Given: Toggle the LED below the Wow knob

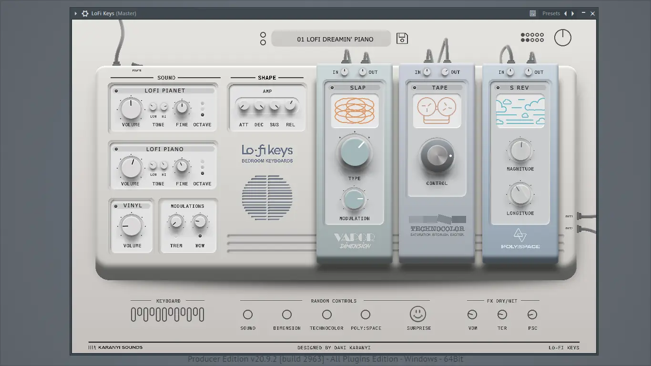Looking at the screenshot, I should point(200,236).
